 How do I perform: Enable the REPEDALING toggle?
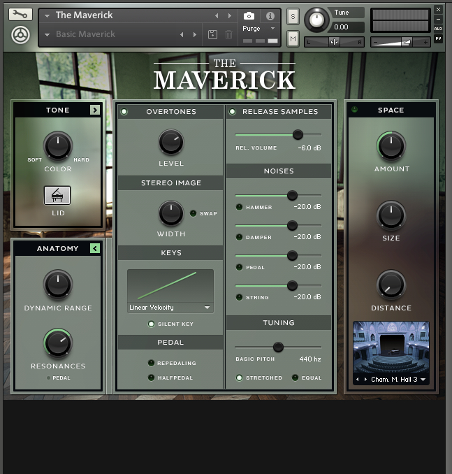pyautogui.click(x=151, y=363)
